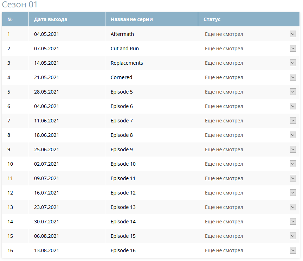Open status selector for Episode 10
This screenshot has width=303, height=261.
pyautogui.click(x=293, y=164)
